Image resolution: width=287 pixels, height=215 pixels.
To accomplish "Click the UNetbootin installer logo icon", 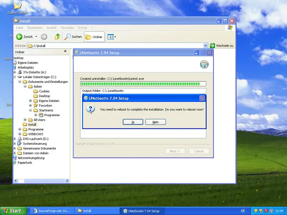I will point(204,64).
